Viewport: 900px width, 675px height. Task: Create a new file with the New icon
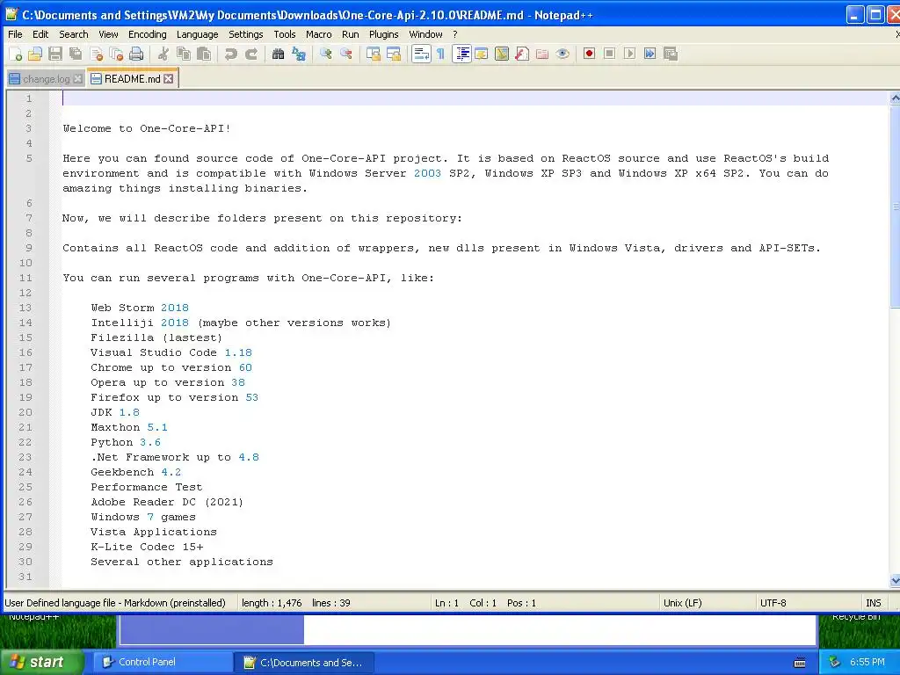click(16, 54)
